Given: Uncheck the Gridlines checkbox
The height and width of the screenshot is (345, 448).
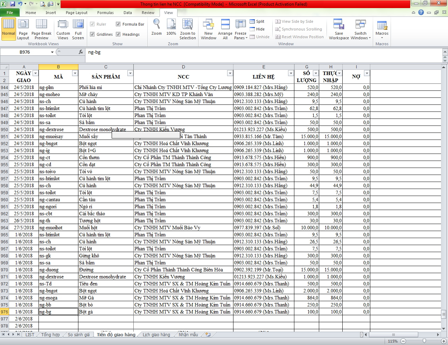Looking at the screenshot, I should tap(92, 34).
